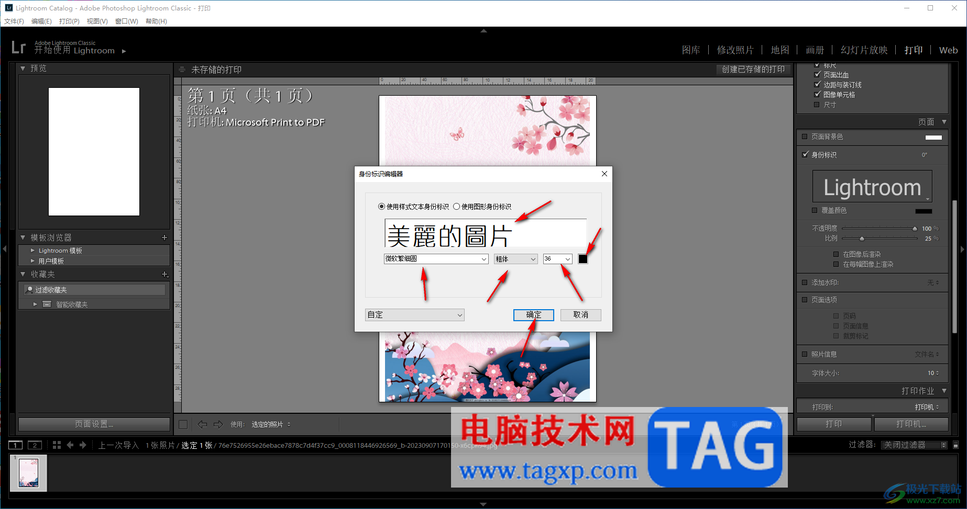Toggle the 图像单元格 checkbox
The width and height of the screenshot is (967, 509).
[817, 95]
